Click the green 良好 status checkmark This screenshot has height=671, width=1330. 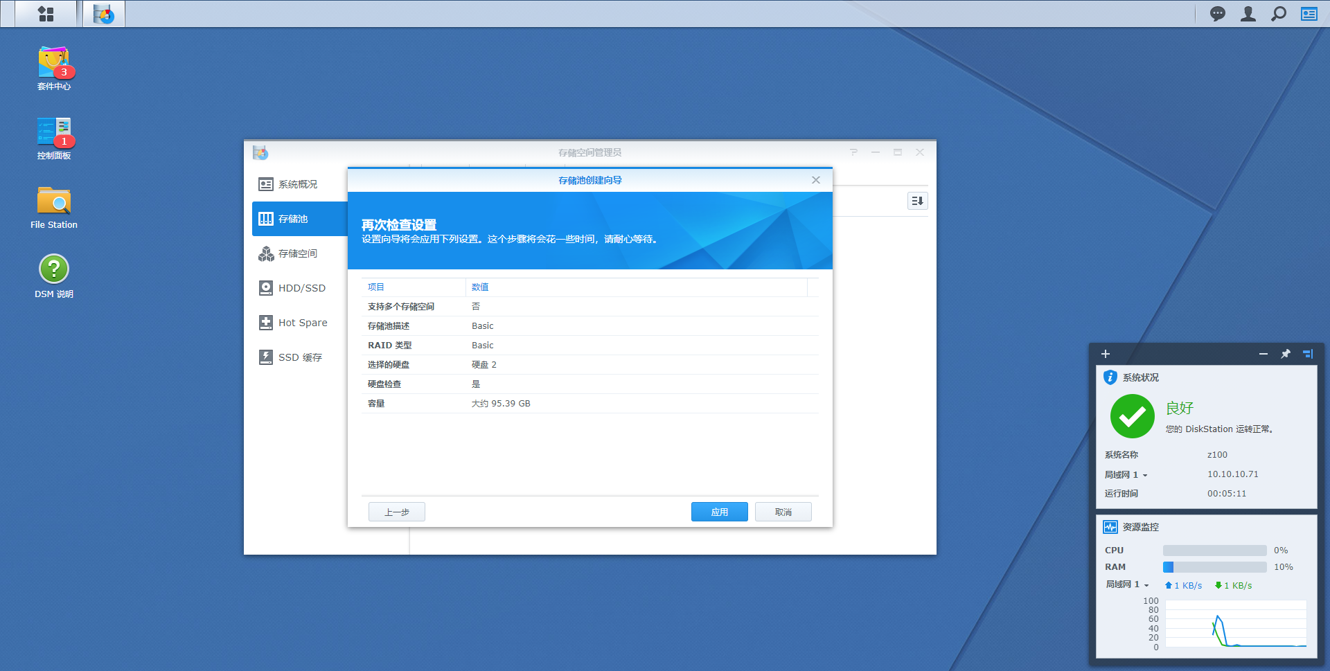1132,416
